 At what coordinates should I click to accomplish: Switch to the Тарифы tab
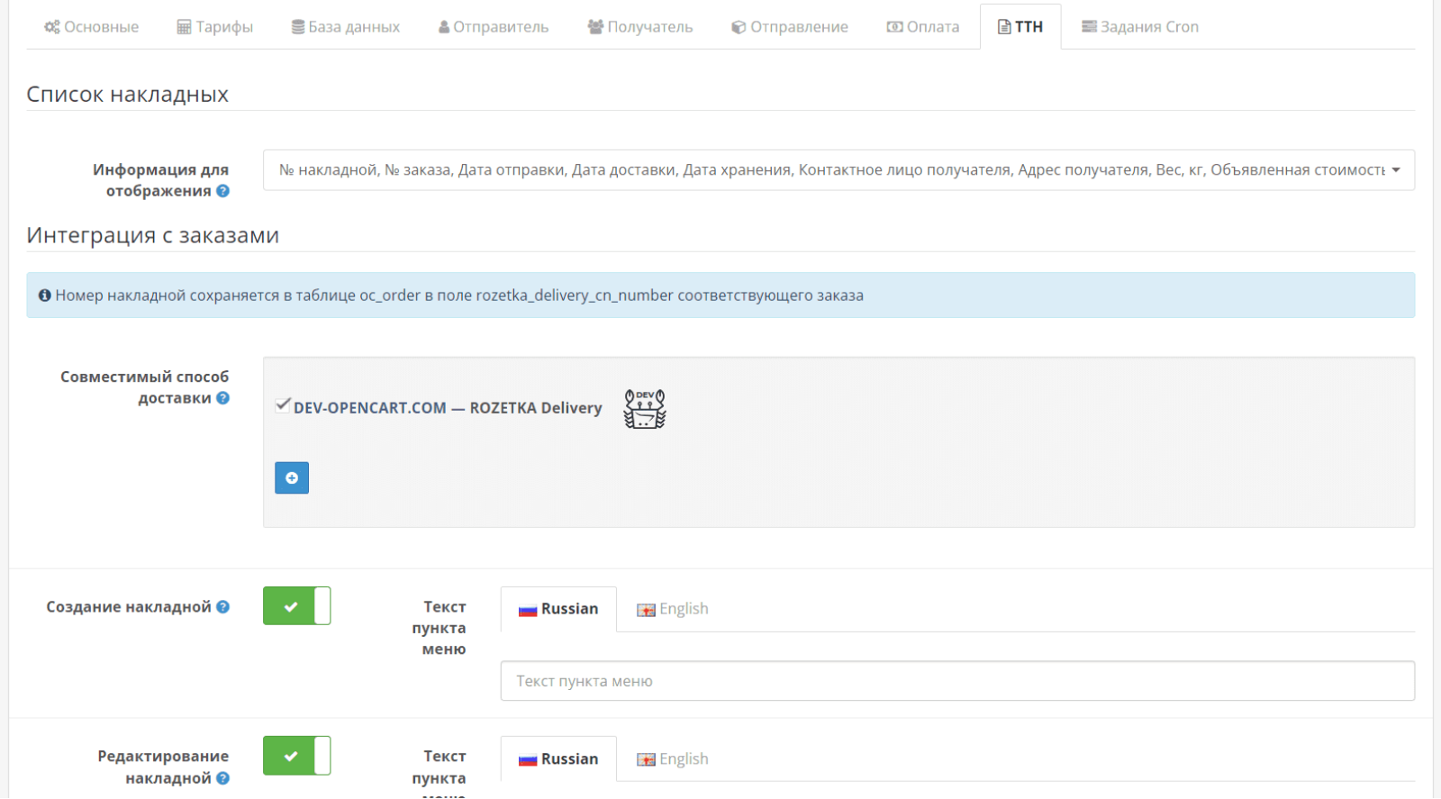[215, 27]
